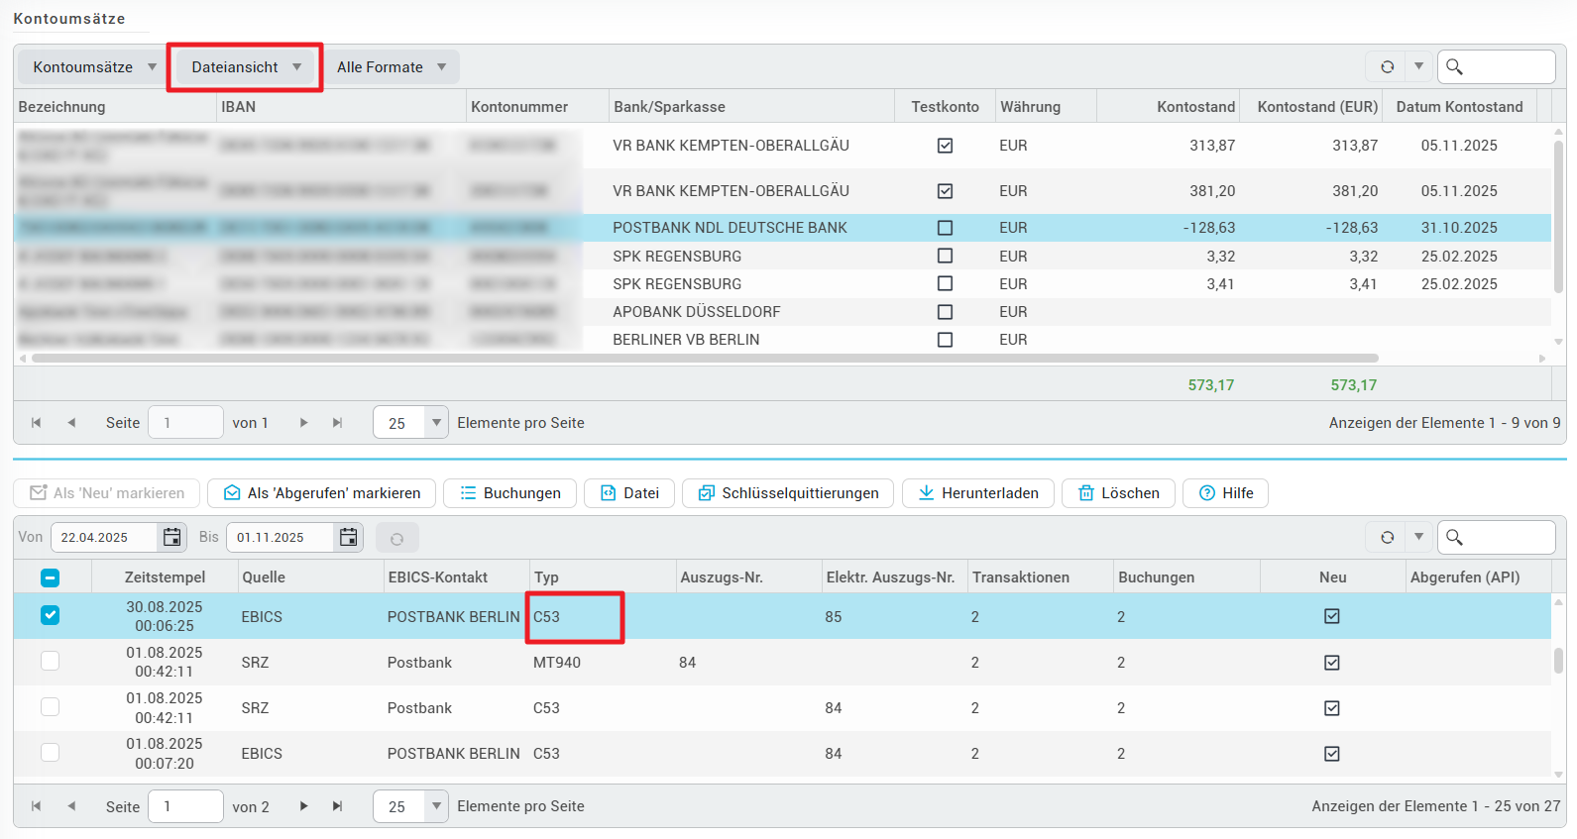Sort by the Zeitstempel column header
Image resolution: width=1577 pixels, height=839 pixels.
[x=165, y=577]
